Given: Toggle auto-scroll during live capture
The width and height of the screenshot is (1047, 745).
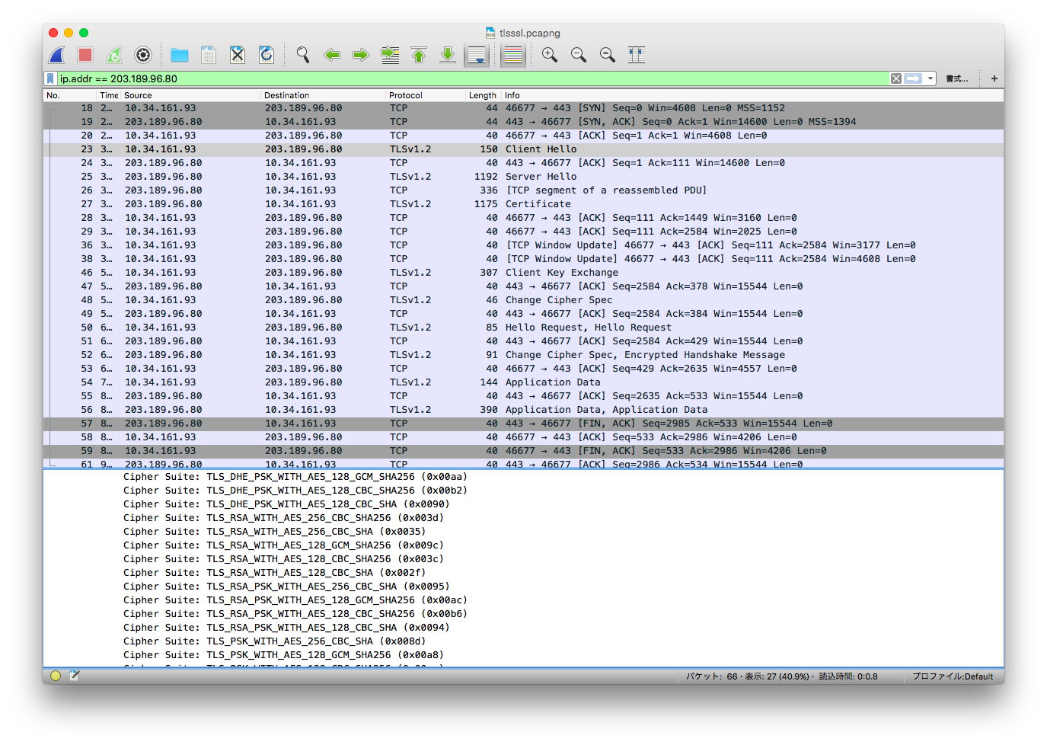Looking at the screenshot, I should (477, 55).
